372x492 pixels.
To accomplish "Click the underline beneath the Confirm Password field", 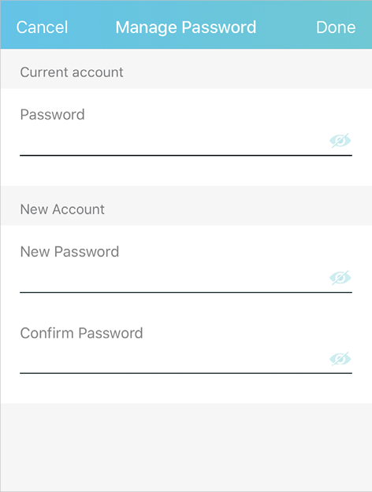I will [x=186, y=373].
